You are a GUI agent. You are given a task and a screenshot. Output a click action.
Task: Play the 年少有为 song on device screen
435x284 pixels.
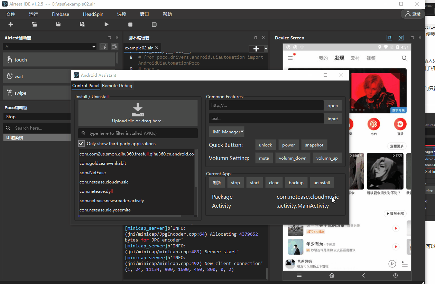coord(396,247)
